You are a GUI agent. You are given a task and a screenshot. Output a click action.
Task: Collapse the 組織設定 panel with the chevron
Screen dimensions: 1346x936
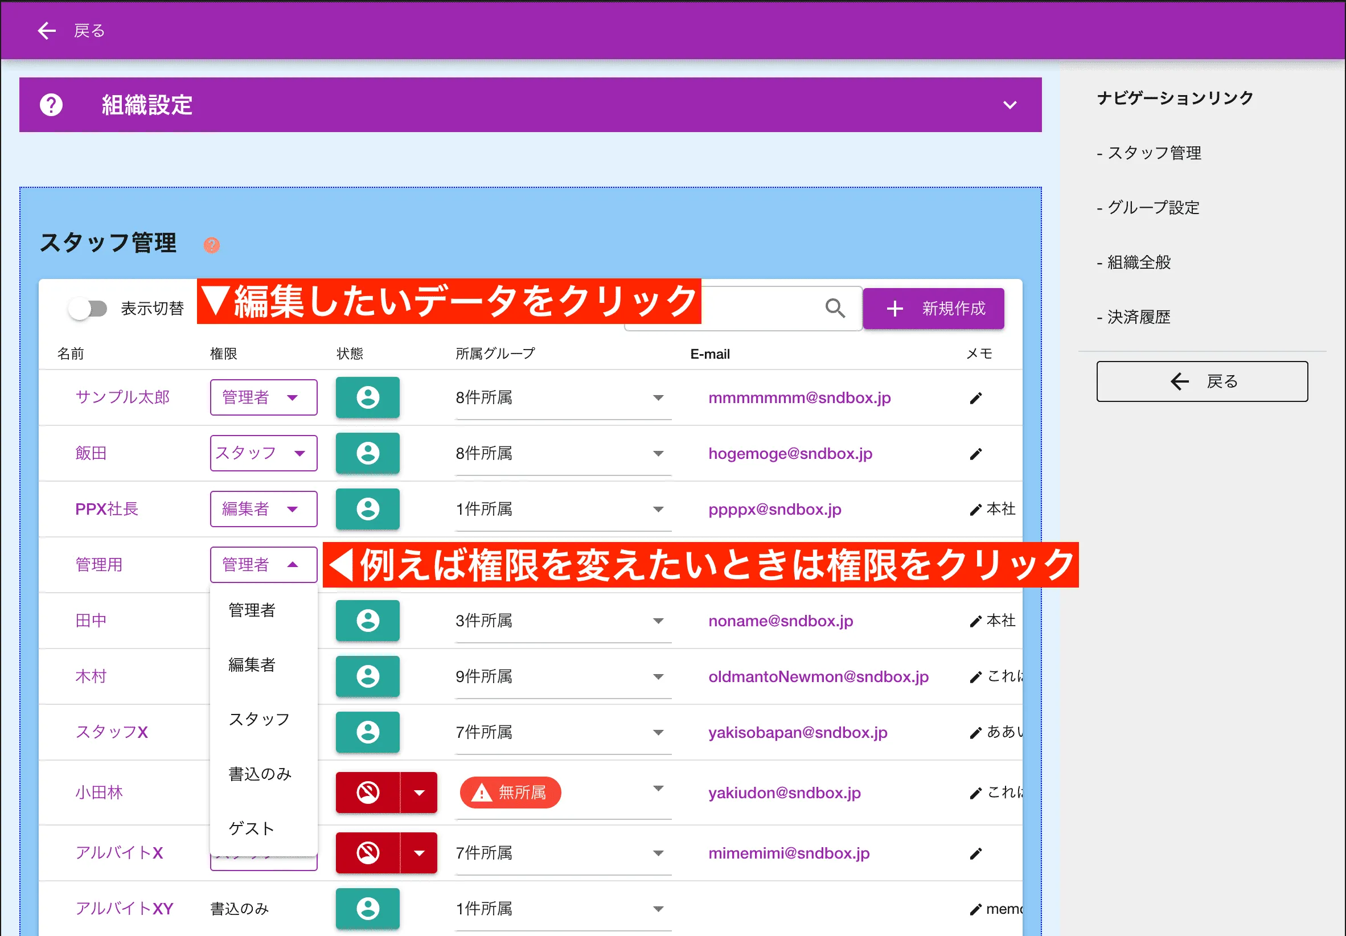pos(1009,105)
